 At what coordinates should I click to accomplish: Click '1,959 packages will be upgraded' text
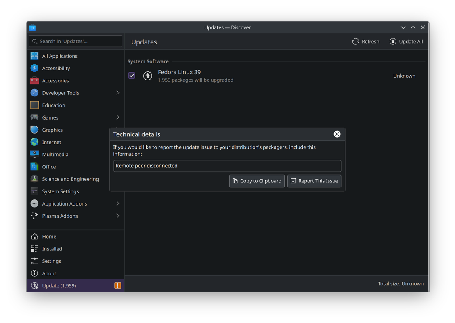click(x=195, y=80)
